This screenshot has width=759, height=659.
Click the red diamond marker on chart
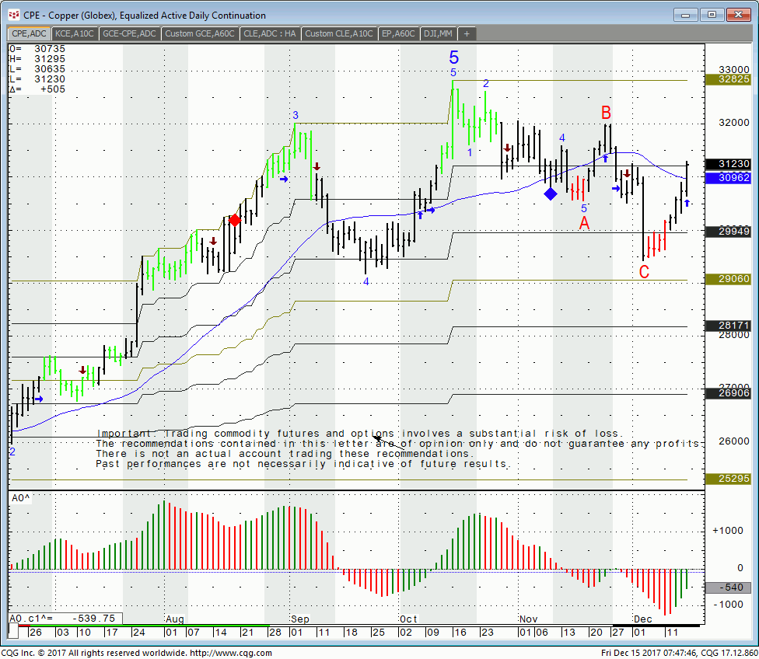(234, 221)
